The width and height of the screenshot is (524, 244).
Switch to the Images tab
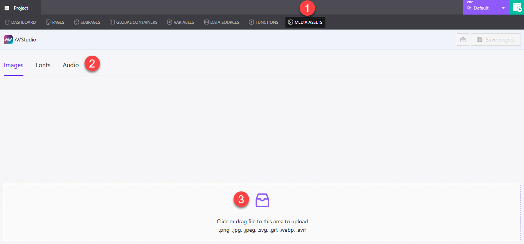(x=13, y=65)
